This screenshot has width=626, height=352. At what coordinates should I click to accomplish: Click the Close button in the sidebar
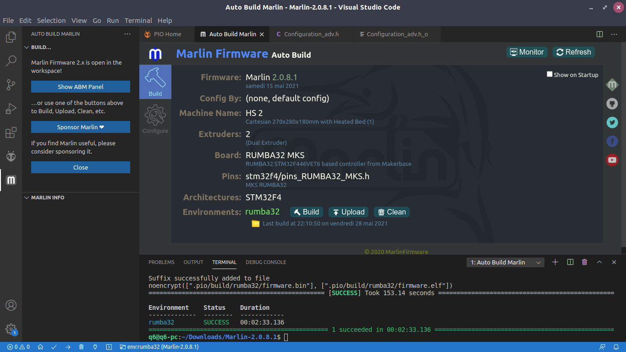(81, 167)
